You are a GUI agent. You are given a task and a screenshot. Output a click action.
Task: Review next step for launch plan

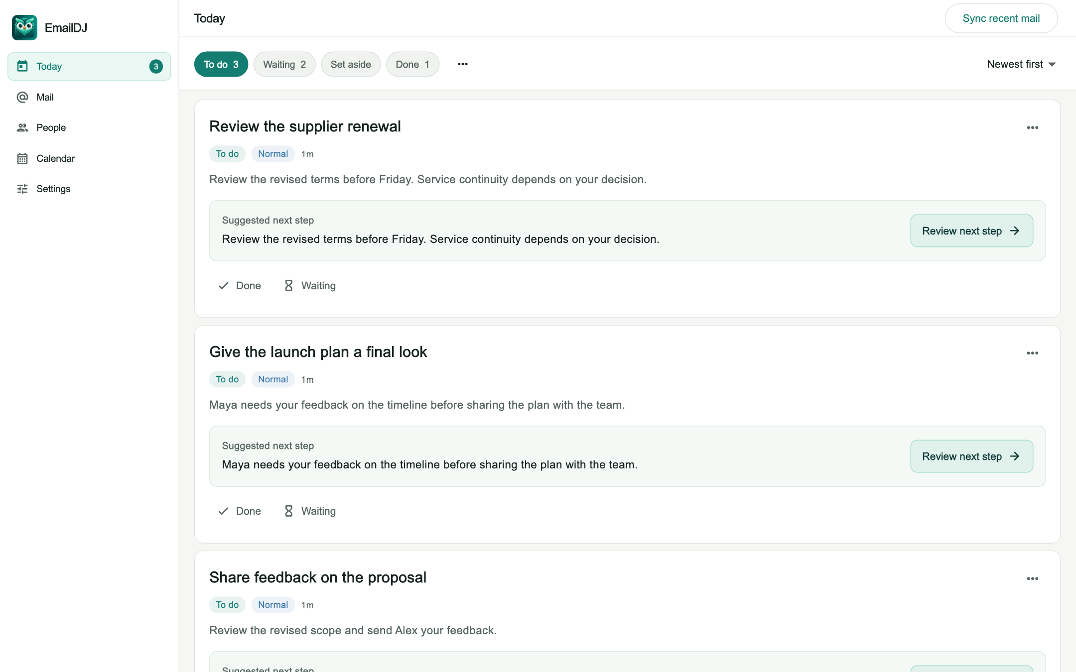pos(971,456)
